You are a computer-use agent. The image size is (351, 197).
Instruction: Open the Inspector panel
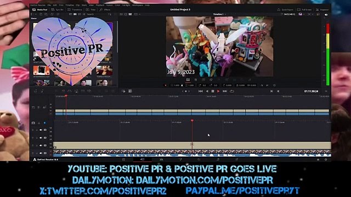coord(322,10)
